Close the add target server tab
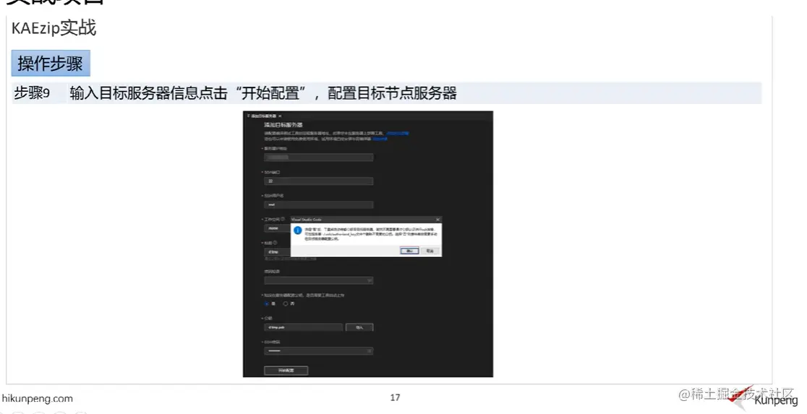This screenshot has height=414, width=807. point(280,116)
